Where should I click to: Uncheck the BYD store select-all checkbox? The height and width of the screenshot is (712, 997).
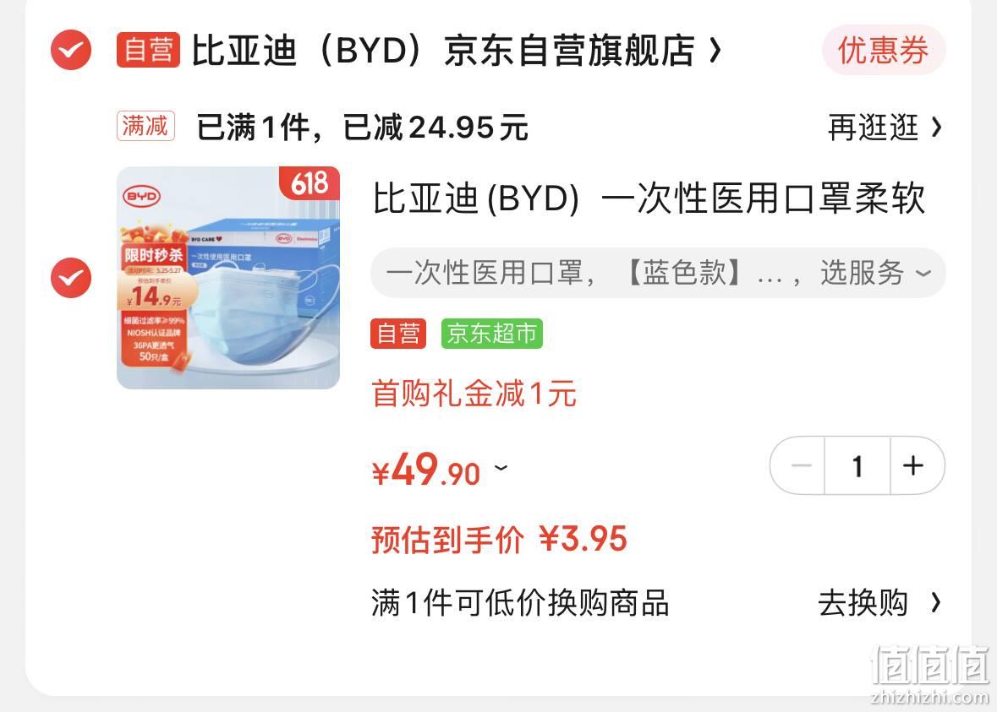click(70, 50)
